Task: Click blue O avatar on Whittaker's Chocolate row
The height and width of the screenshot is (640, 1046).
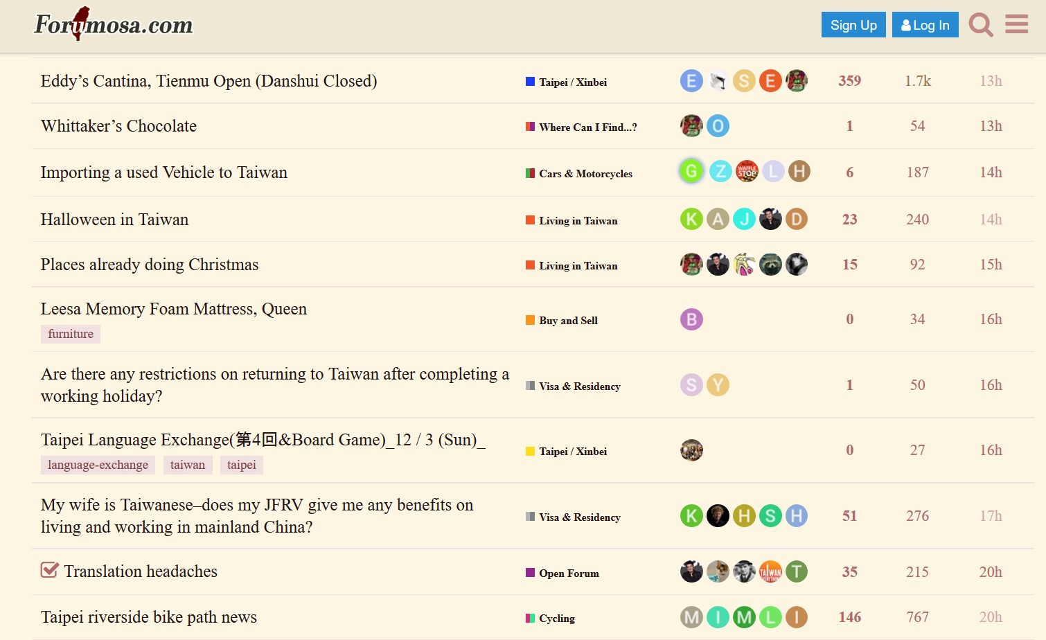Action: [718, 126]
